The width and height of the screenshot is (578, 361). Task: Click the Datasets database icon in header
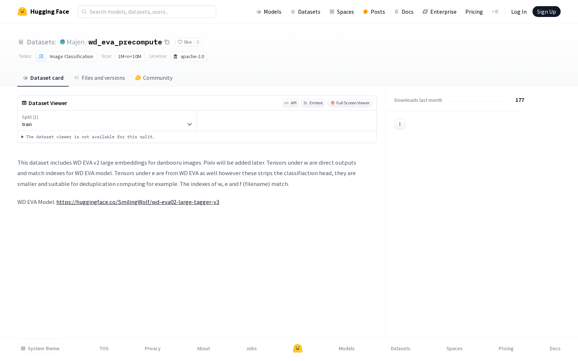tap(293, 12)
